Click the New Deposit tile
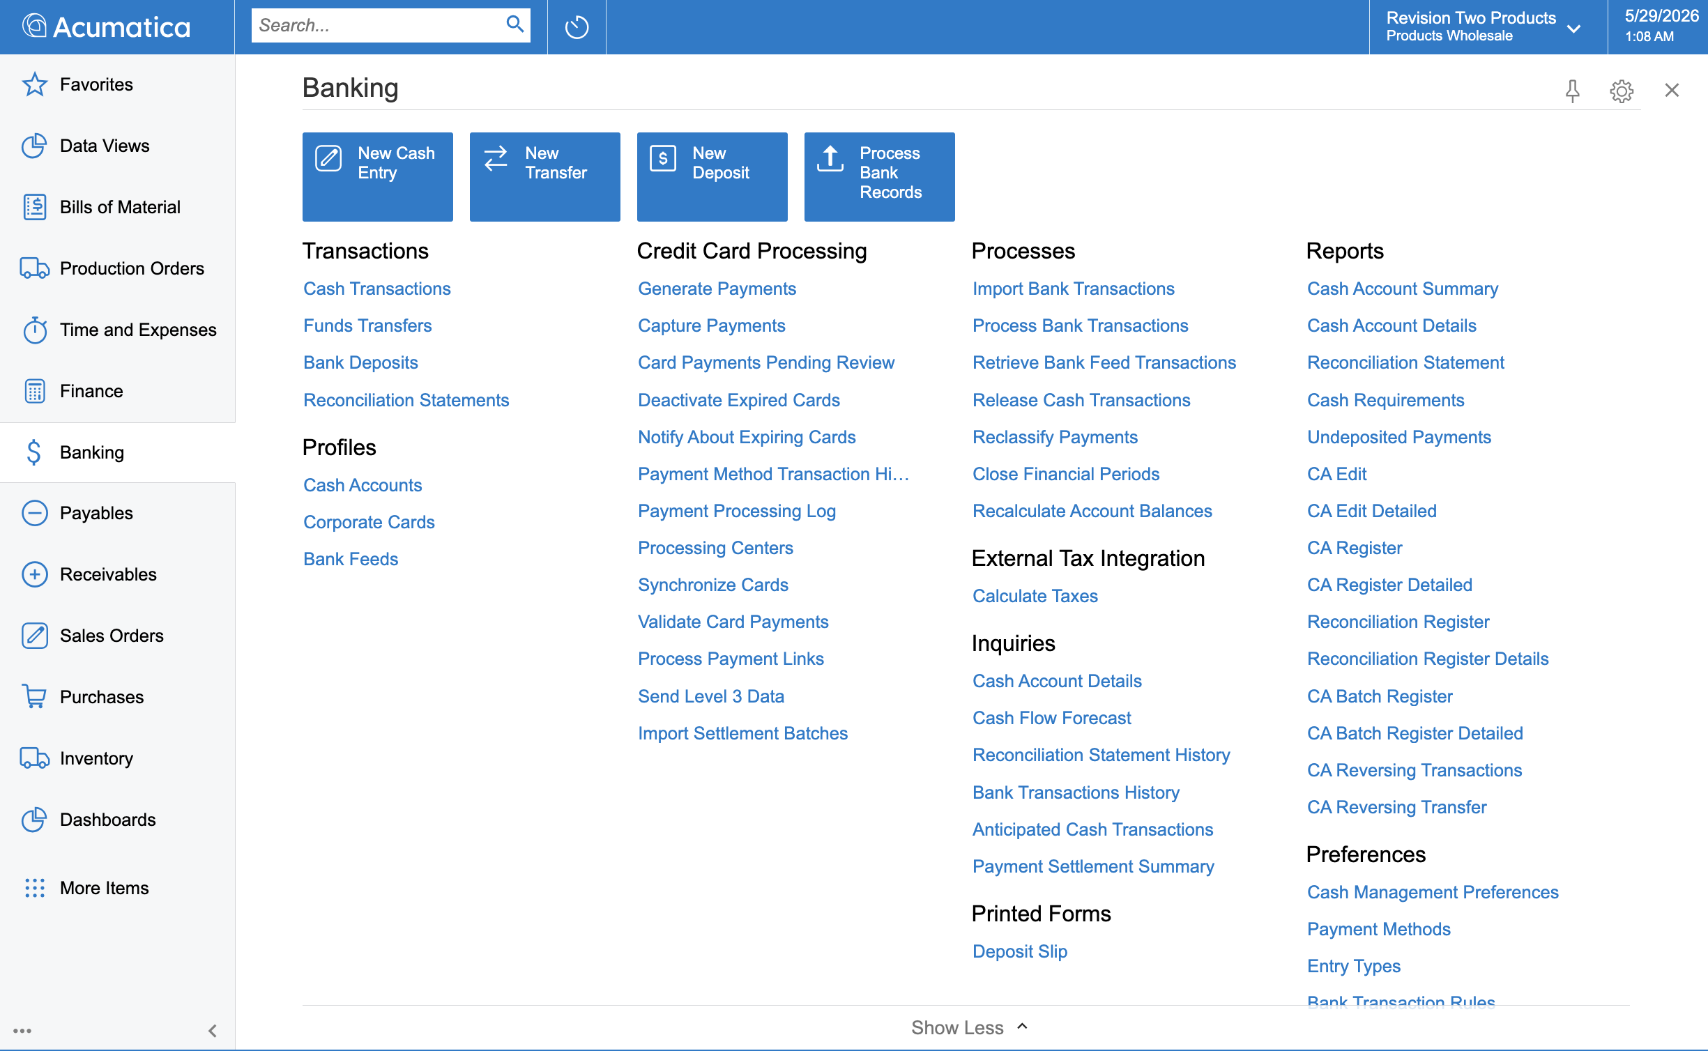This screenshot has width=1708, height=1051. click(x=712, y=177)
